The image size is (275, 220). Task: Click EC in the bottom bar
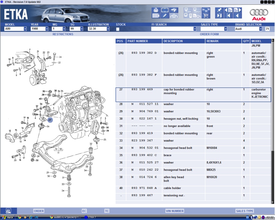tap(84, 211)
